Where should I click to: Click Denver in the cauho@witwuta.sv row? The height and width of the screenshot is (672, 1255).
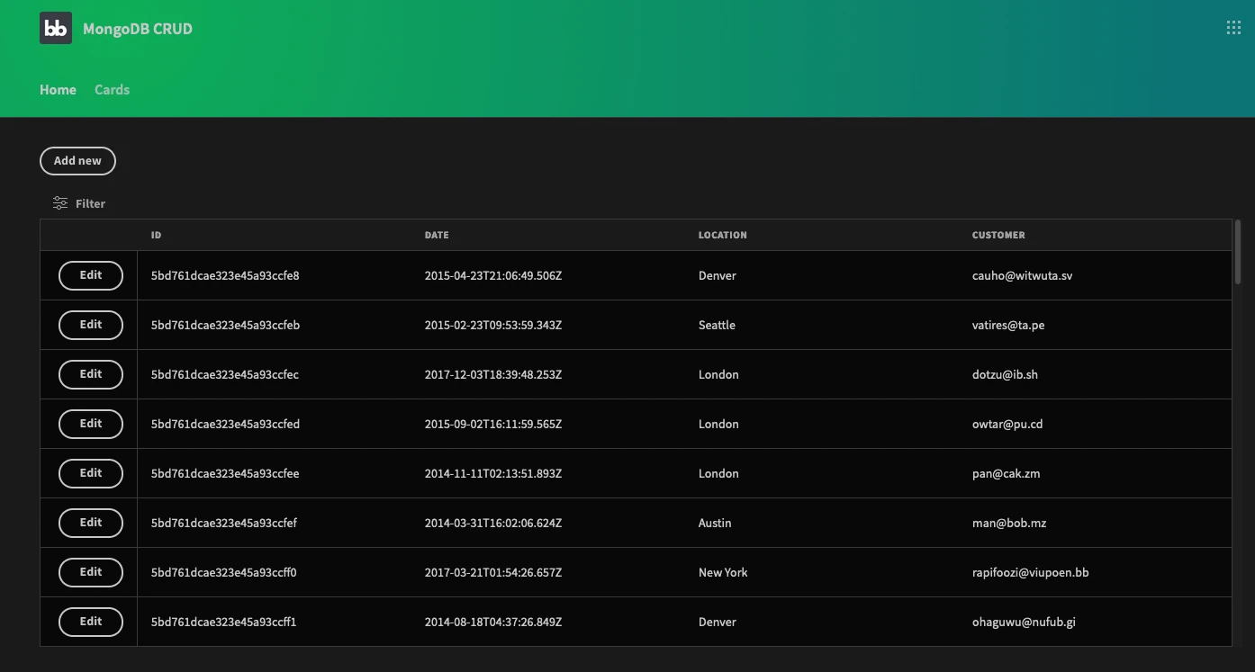tap(718, 275)
